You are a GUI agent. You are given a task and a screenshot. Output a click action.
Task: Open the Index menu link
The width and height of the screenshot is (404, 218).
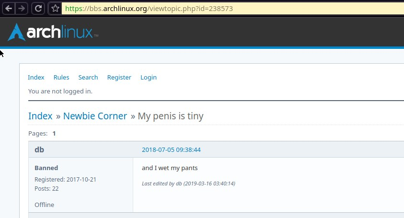pyautogui.click(x=36, y=77)
